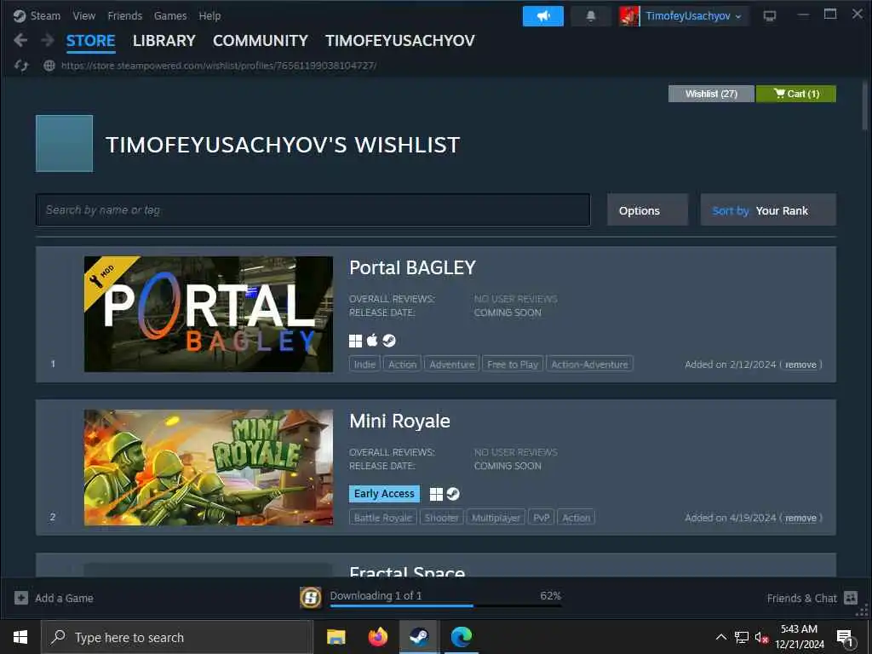This screenshot has height=654, width=872.
Task: Click the download progress bar
Action: click(x=445, y=605)
